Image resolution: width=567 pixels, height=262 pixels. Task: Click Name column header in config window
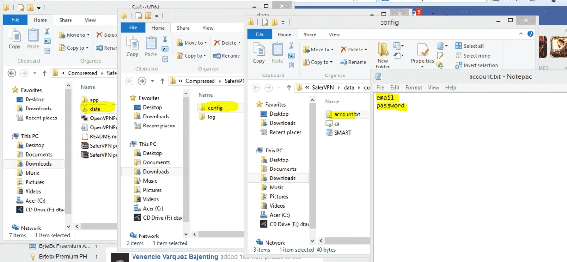click(x=332, y=102)
